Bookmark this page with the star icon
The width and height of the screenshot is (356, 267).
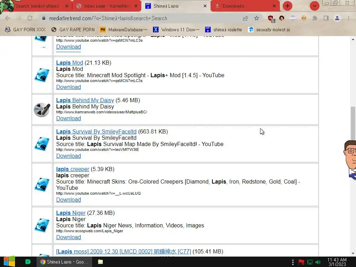[x=256, y=18]
